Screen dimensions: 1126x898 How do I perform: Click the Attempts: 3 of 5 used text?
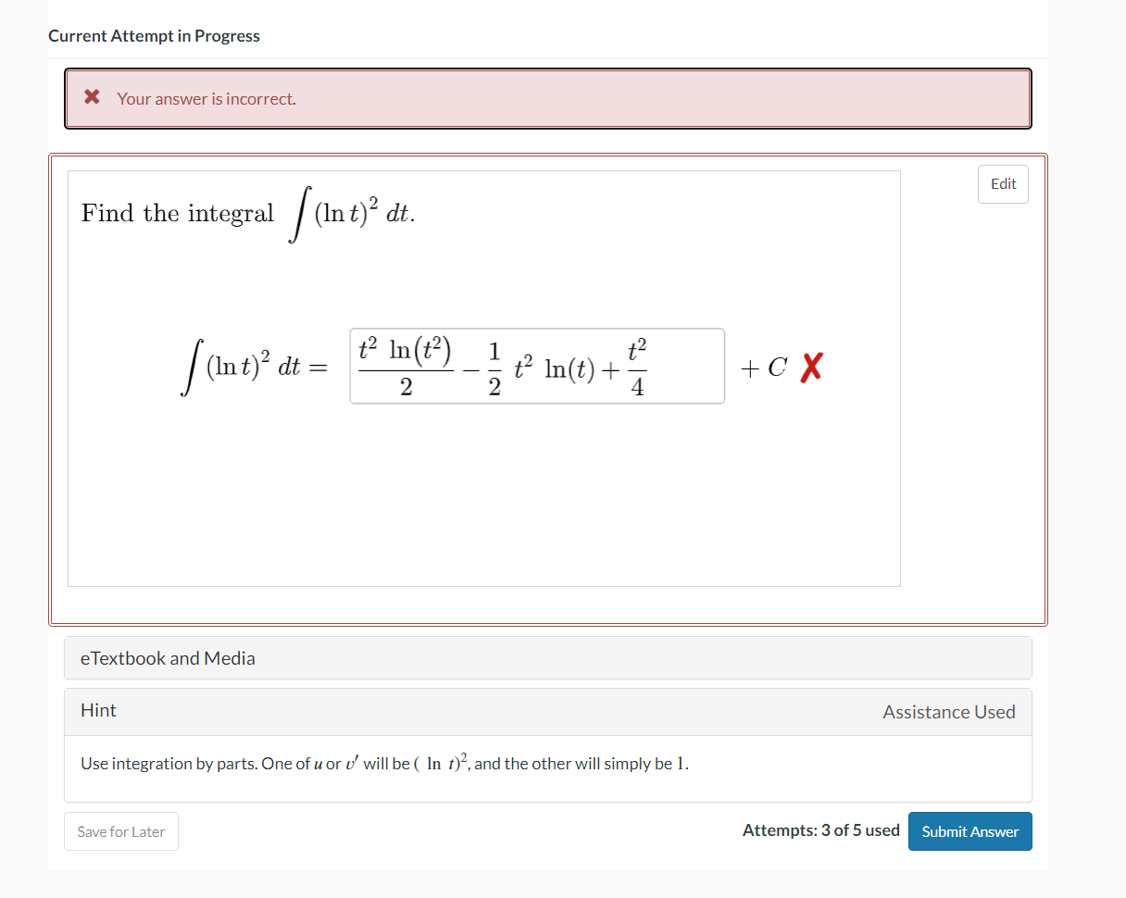(x=820, y=830)
